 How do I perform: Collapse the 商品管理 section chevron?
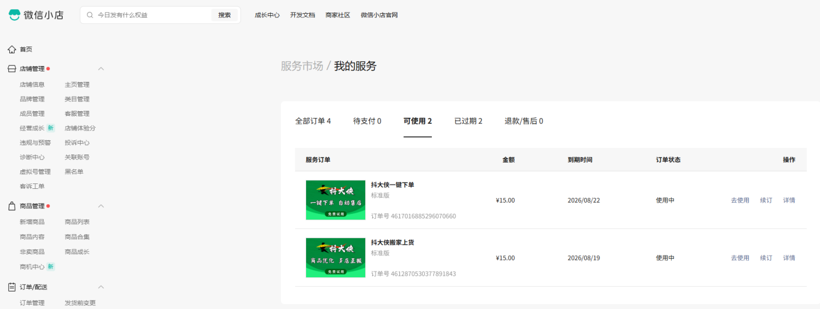point(101,206)
